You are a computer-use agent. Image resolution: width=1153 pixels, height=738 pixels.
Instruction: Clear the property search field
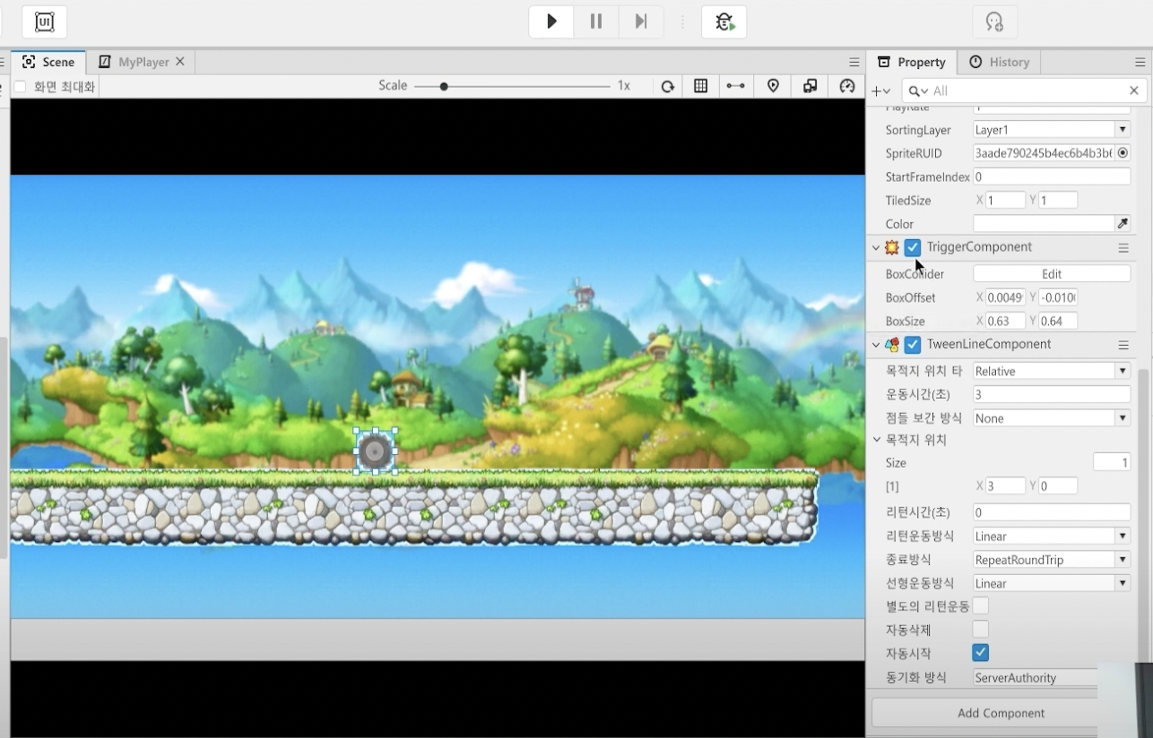1134,90
